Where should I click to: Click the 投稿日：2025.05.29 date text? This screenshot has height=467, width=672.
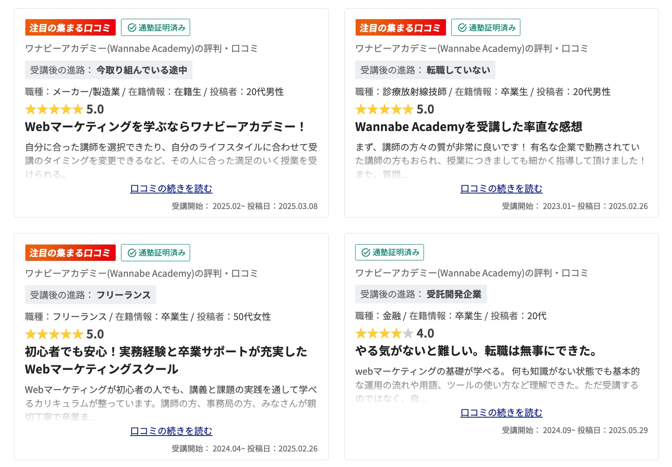pos(613,430)
